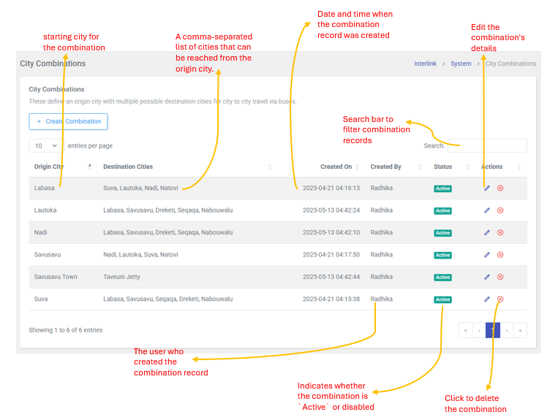Click the Create Combination button
Viewport: 550px width, 420px height.
[x=69, y=121]
